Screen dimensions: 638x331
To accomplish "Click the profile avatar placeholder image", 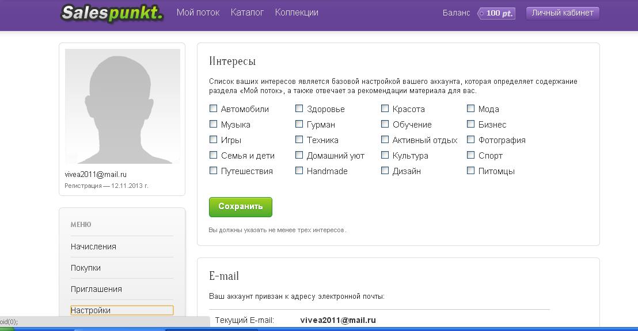I will point(123,106).
